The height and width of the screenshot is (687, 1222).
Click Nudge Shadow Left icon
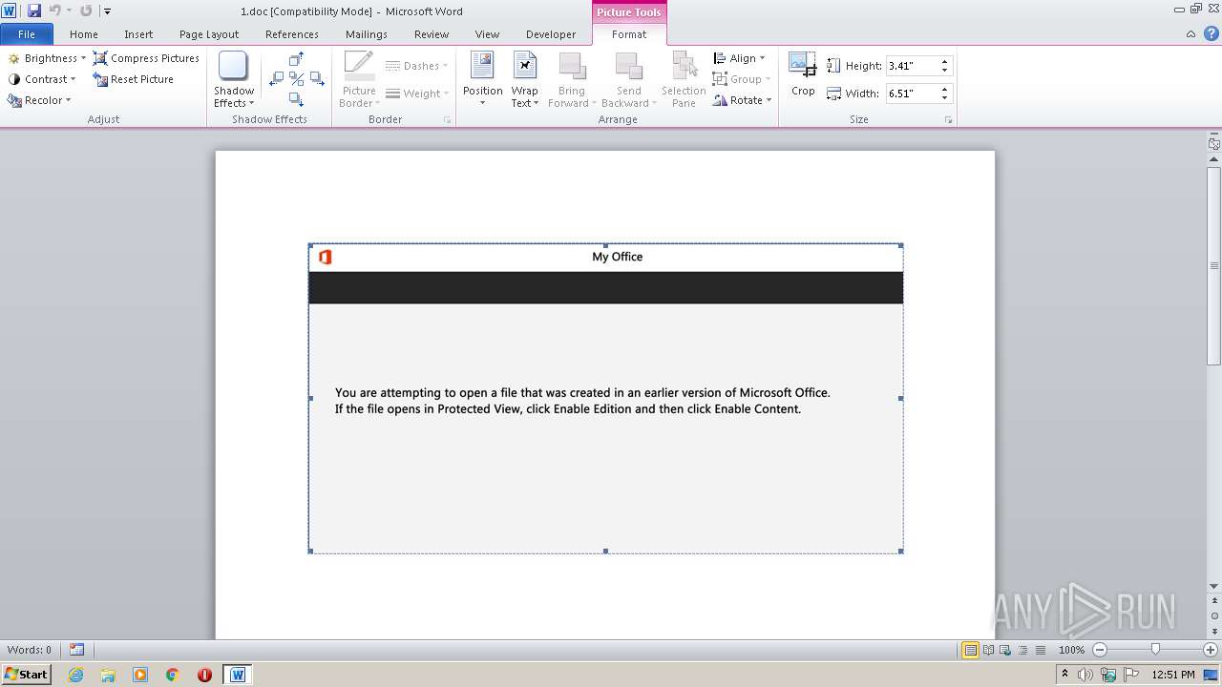pos(277,79)
